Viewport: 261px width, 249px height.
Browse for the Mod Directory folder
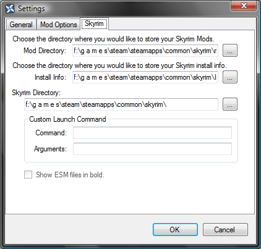pos(230,51)
